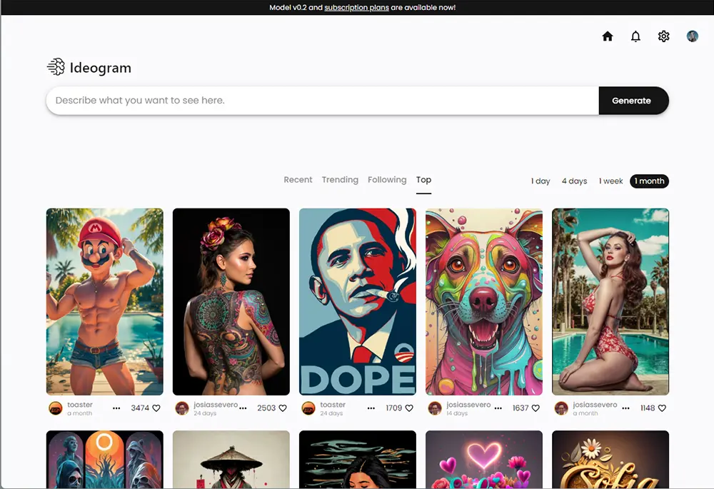The image size is (714, 489).
Task: Open more options for the tattooed woman image
Action: [x=243, y=408]
